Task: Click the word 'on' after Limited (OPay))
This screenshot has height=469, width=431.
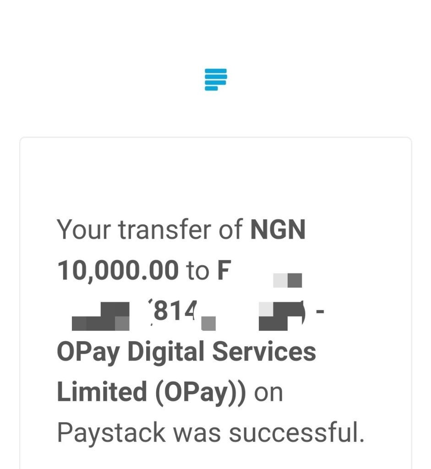Action: click(268, 393)
